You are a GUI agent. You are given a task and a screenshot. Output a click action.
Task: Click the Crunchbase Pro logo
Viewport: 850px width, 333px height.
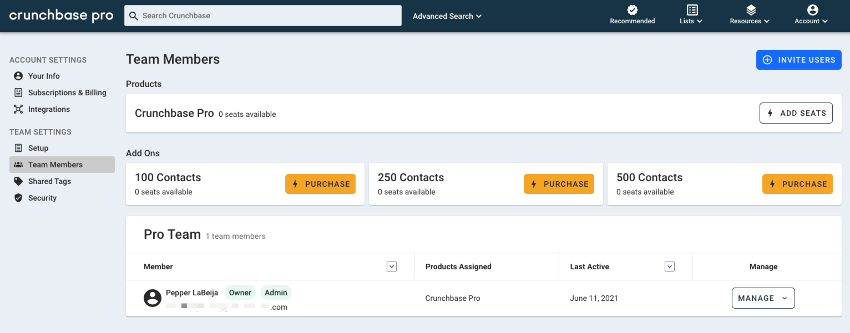[x=62, y=16]
